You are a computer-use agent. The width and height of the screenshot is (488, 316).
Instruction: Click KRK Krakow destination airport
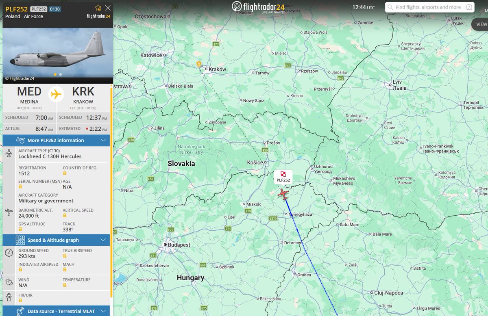click(83, 95)
